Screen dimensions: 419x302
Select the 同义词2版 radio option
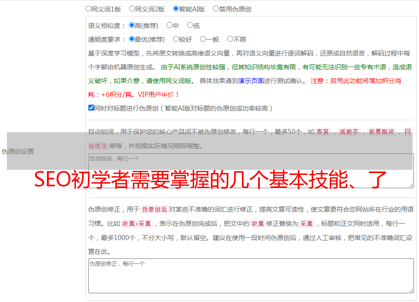132,9
